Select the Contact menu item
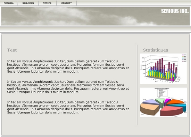The width and height of the screenshot is (191, 137). pyautogui.click(x=67, y=3)
